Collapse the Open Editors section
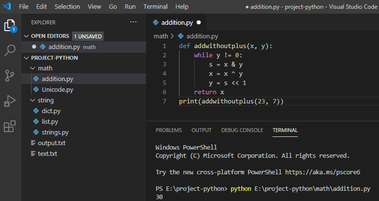The height and width of the screenshot is (201, 379). [26, 36]
